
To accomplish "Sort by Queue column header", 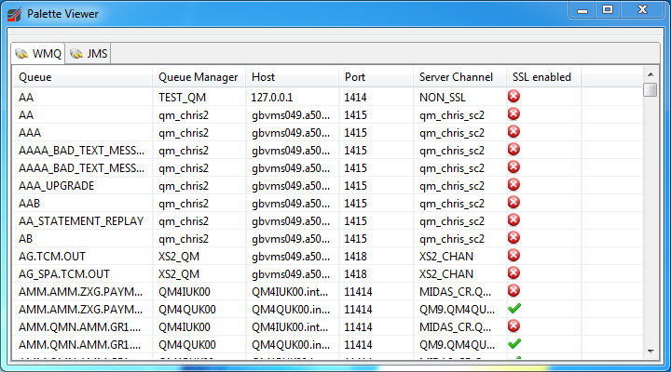I will point(82,77).
